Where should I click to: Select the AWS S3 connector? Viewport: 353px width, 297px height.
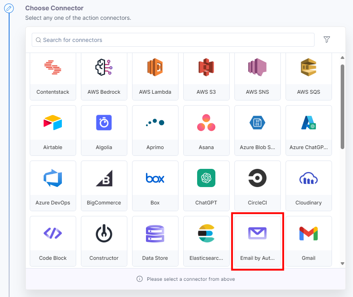(206, 76)
